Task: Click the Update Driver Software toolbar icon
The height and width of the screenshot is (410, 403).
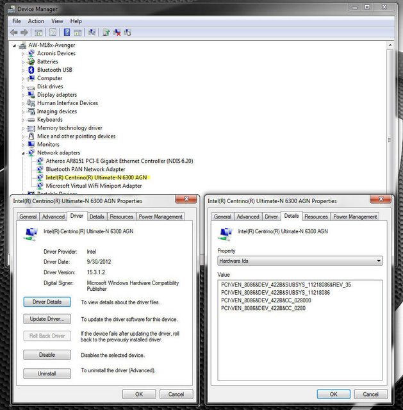Action: pos(106,33)
